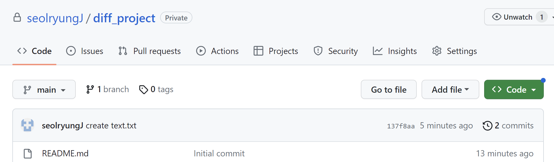
Task: Click the branch icon next to 1 branch
Action: (x=90, y=89)
